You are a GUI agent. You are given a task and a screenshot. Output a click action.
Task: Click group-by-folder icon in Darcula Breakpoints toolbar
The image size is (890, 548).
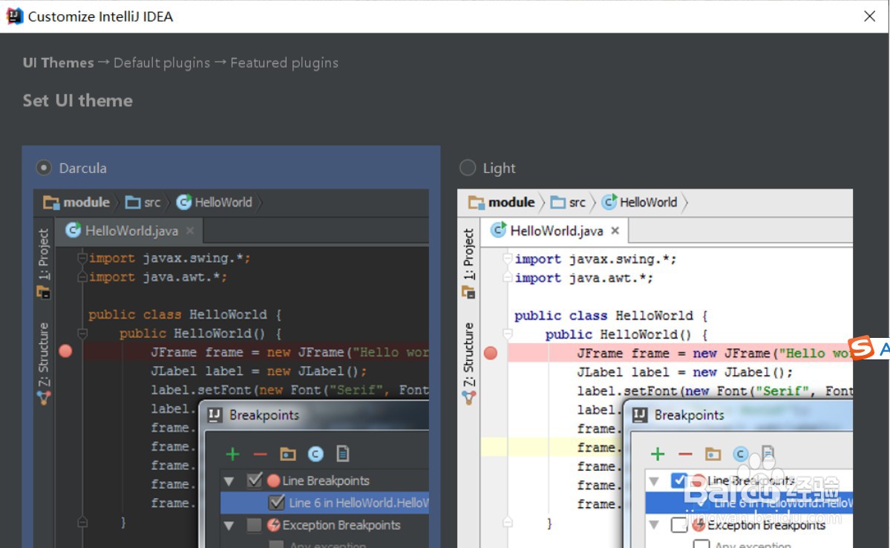pyautogui.click(x=288, y=454)
